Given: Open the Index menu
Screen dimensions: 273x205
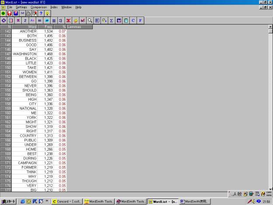Looking at the screenshot, I should (54, 7).
